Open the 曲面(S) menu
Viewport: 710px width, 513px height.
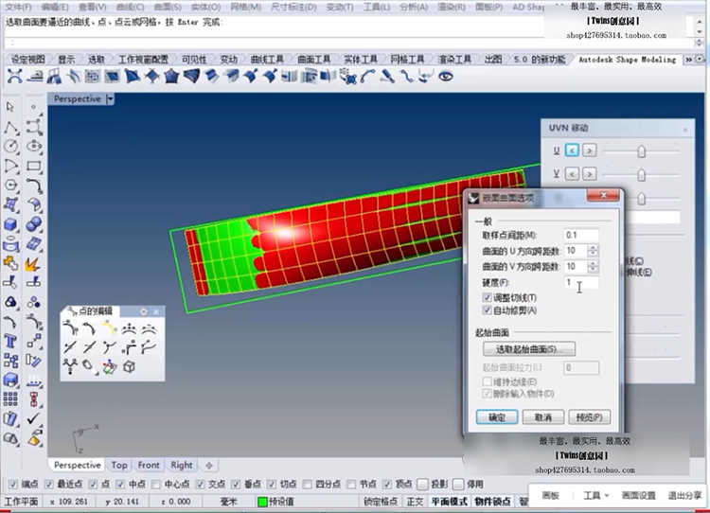[x=168, y=7]
